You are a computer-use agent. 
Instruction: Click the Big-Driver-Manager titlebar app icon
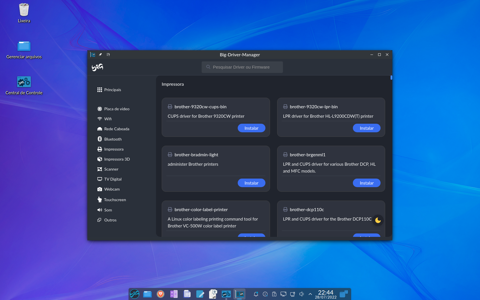[93, 55]
